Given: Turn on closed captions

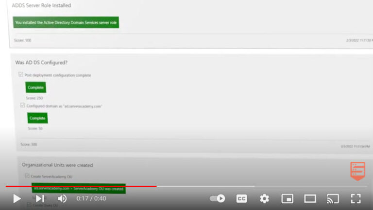Looking at the screenshot, I should (241, 198).
